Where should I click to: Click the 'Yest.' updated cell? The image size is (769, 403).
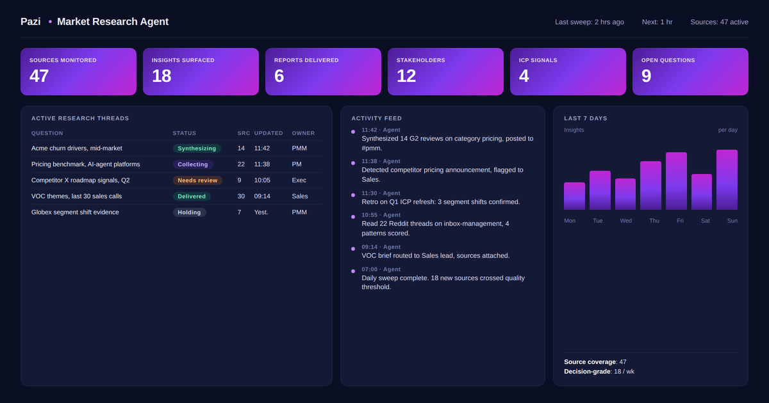tap(261, 212)
